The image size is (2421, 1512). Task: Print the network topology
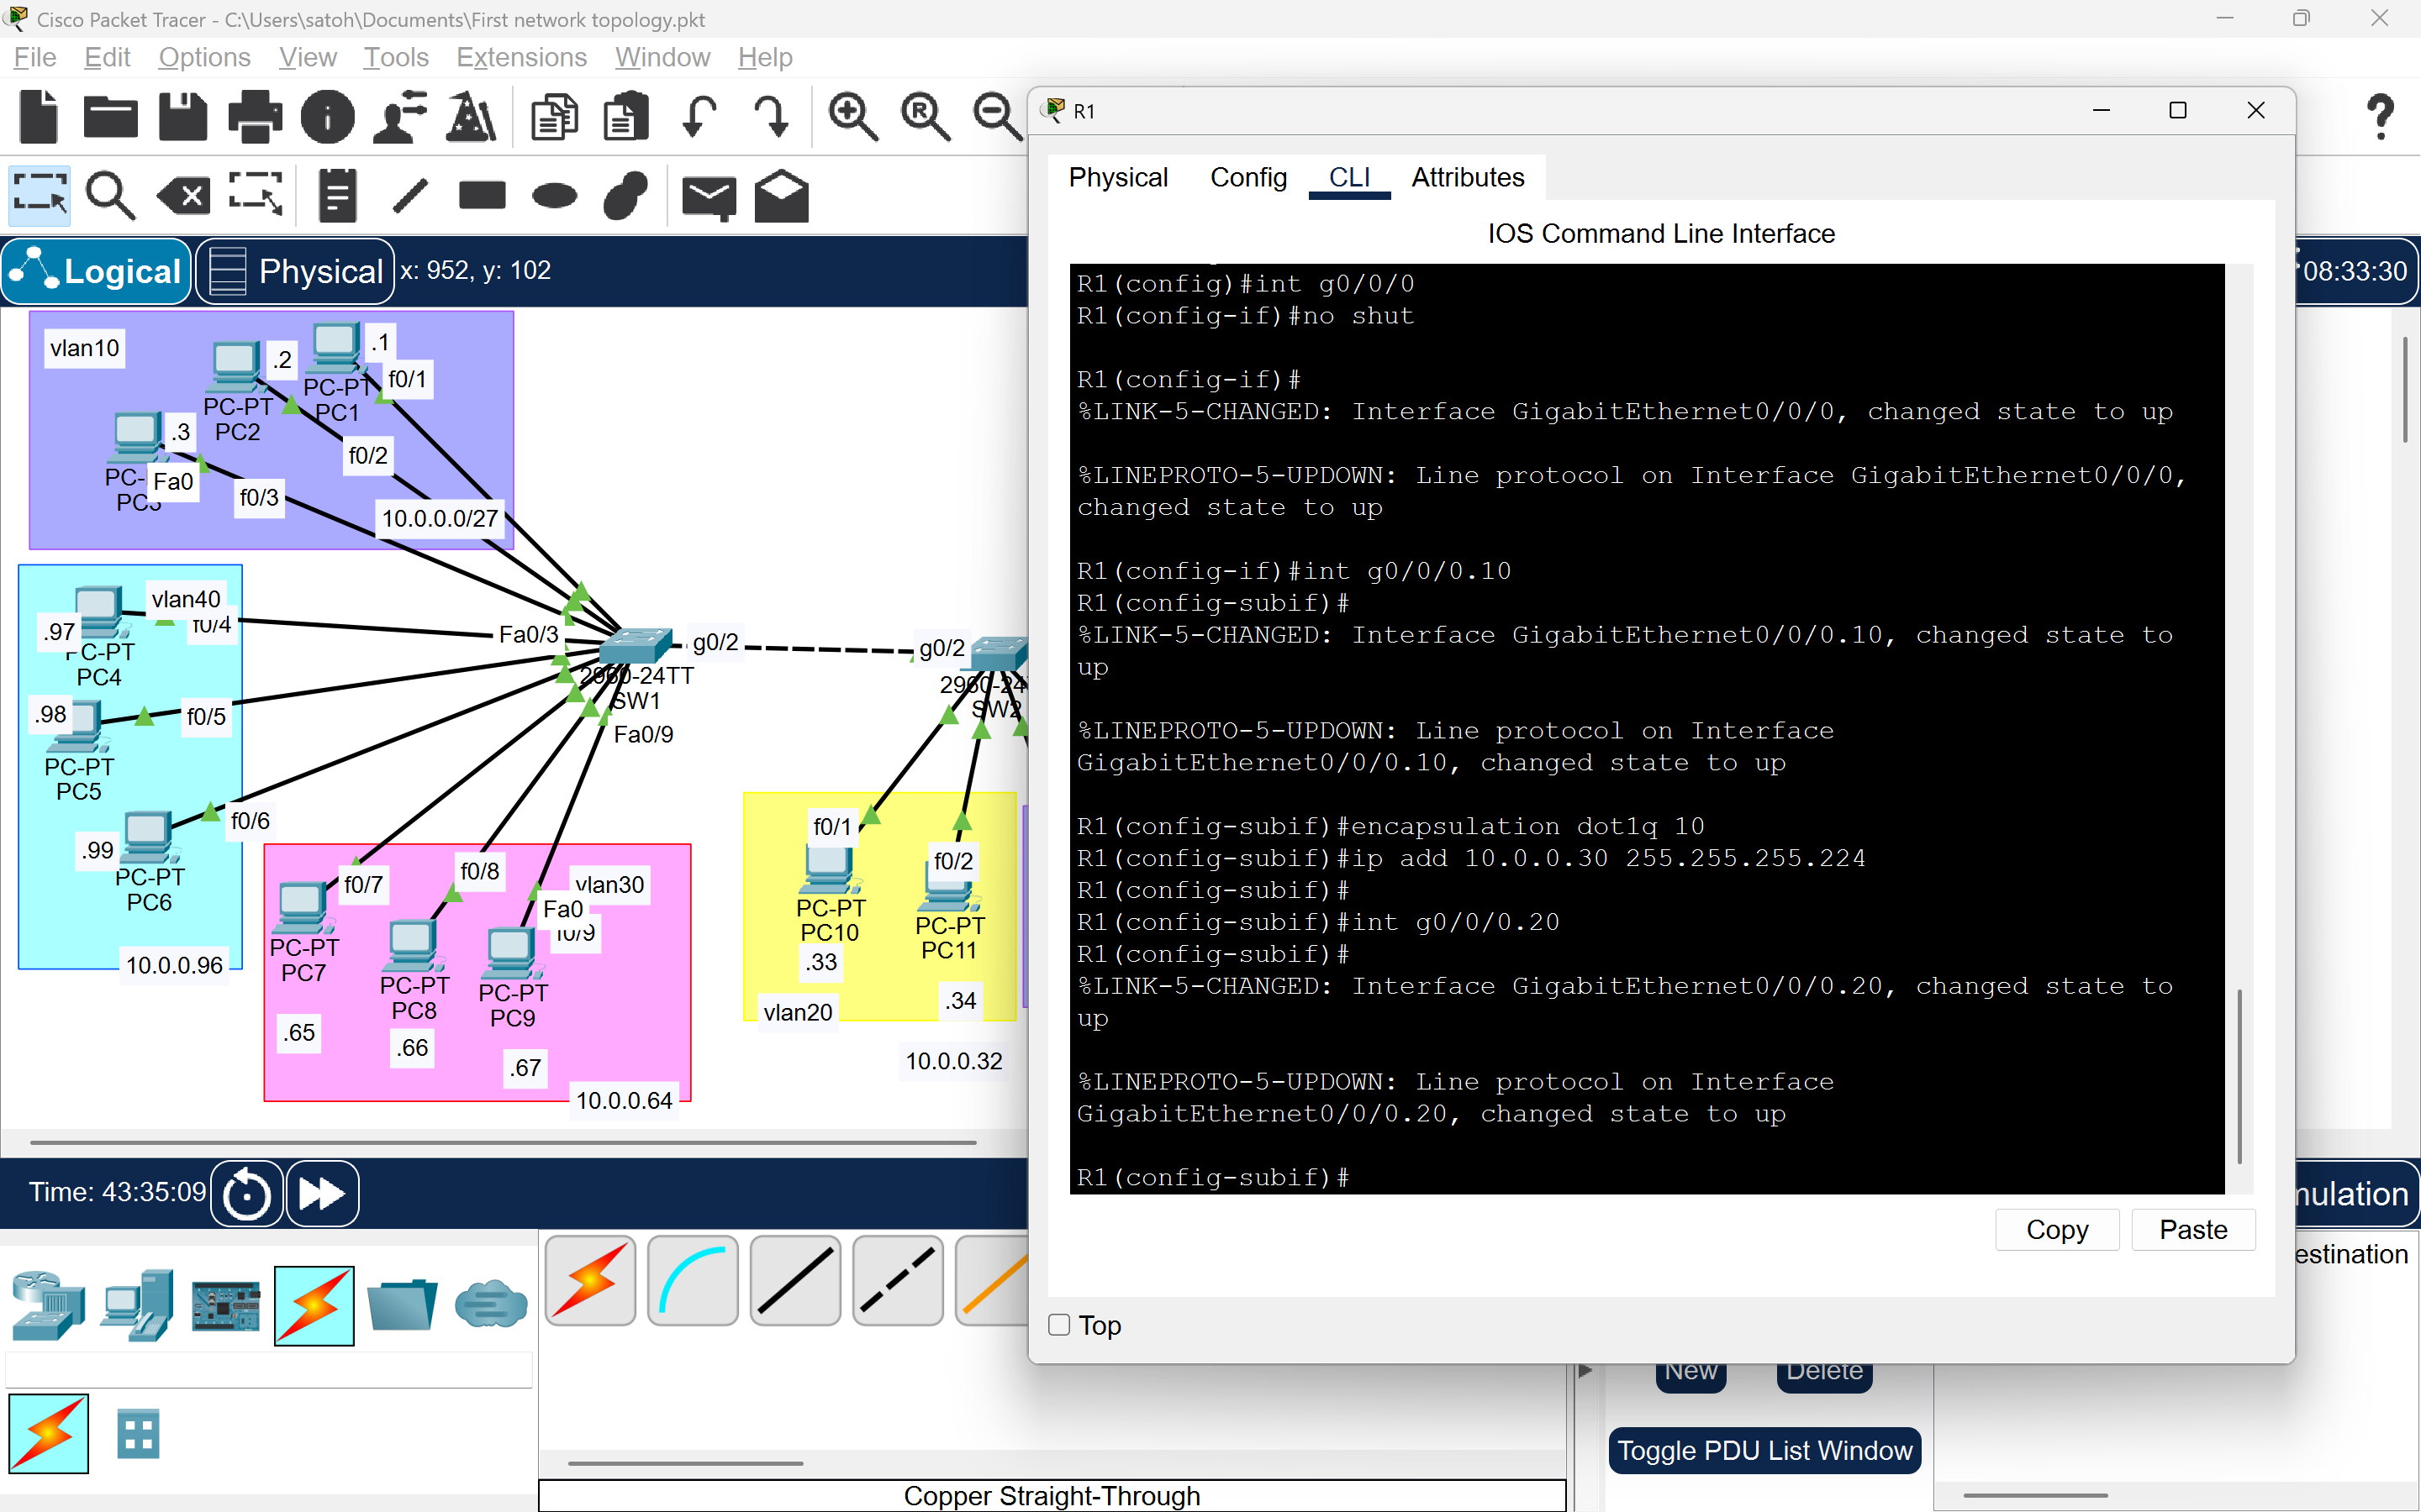point(255,116)
